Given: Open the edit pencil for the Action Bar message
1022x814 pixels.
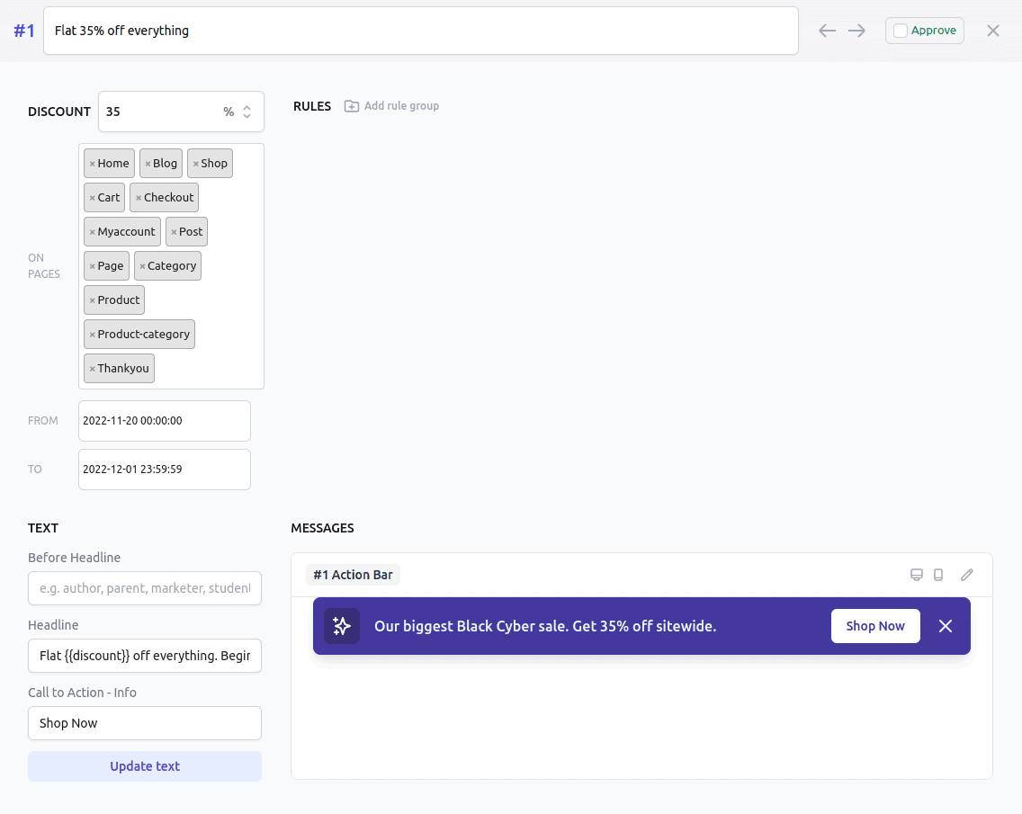Looking at the screenshot, I should (x=966, y=574).
